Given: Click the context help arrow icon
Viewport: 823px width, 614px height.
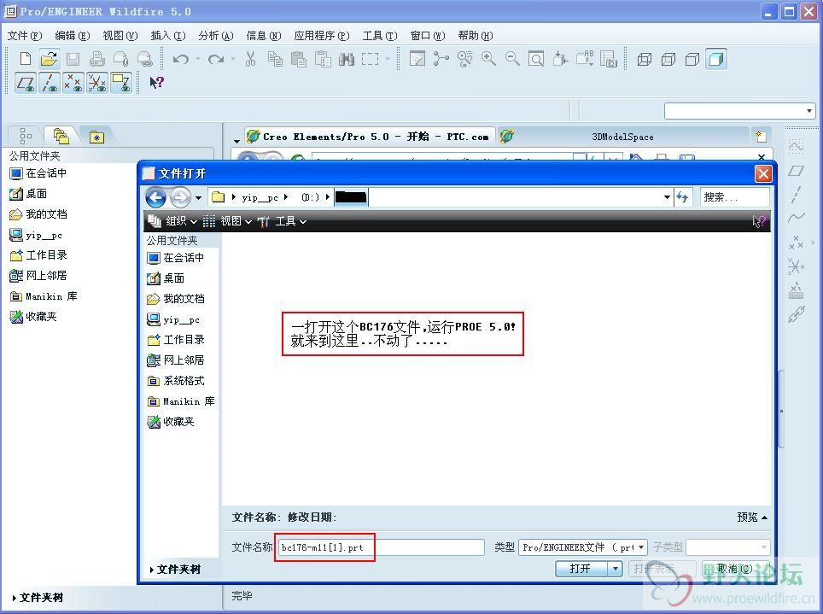Looking at the screenshot, I should tap(156, 83).
